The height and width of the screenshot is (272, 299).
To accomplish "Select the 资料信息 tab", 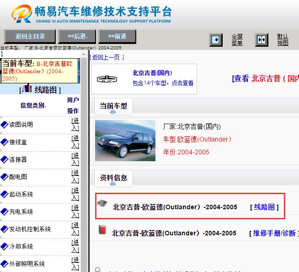I will tap(113, 179).
